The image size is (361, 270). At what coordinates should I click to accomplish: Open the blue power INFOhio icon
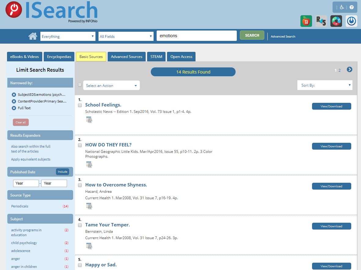[351, 21]
